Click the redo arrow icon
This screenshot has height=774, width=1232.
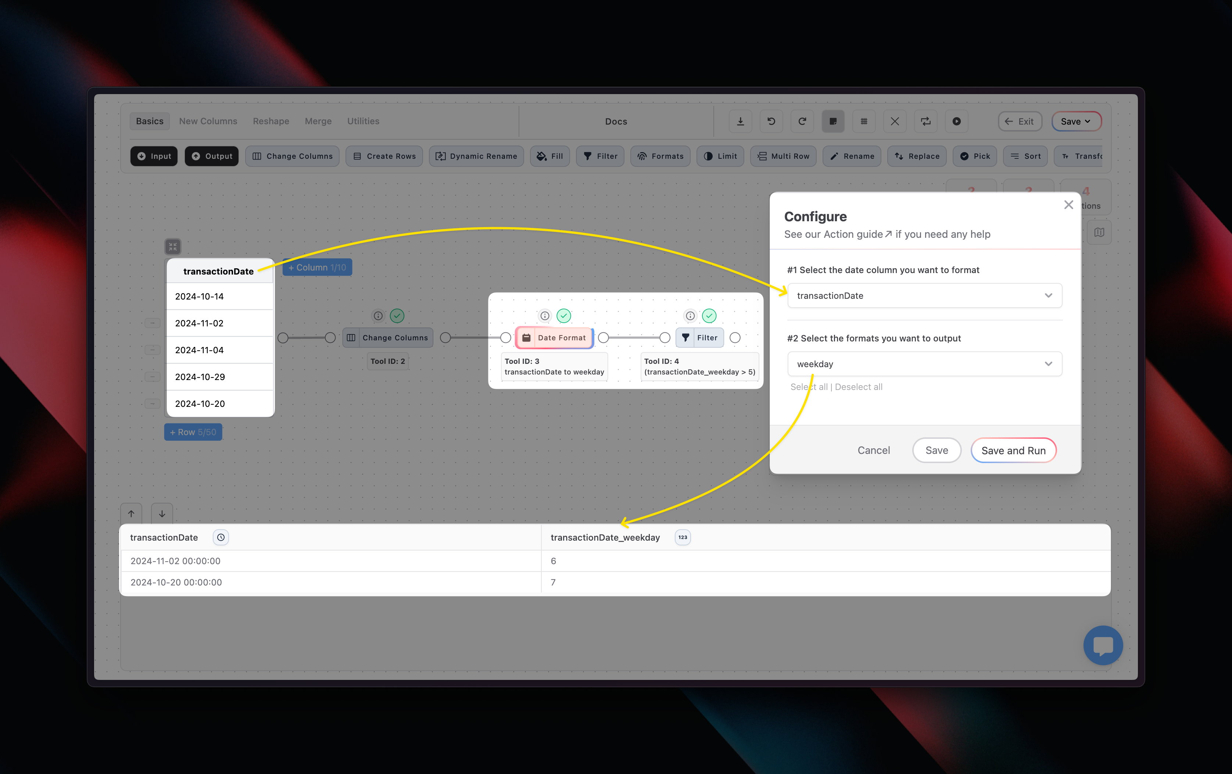[802, 121]
